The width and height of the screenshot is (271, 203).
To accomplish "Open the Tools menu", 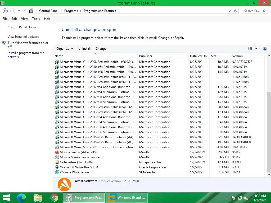I will (x=36, y=19).
